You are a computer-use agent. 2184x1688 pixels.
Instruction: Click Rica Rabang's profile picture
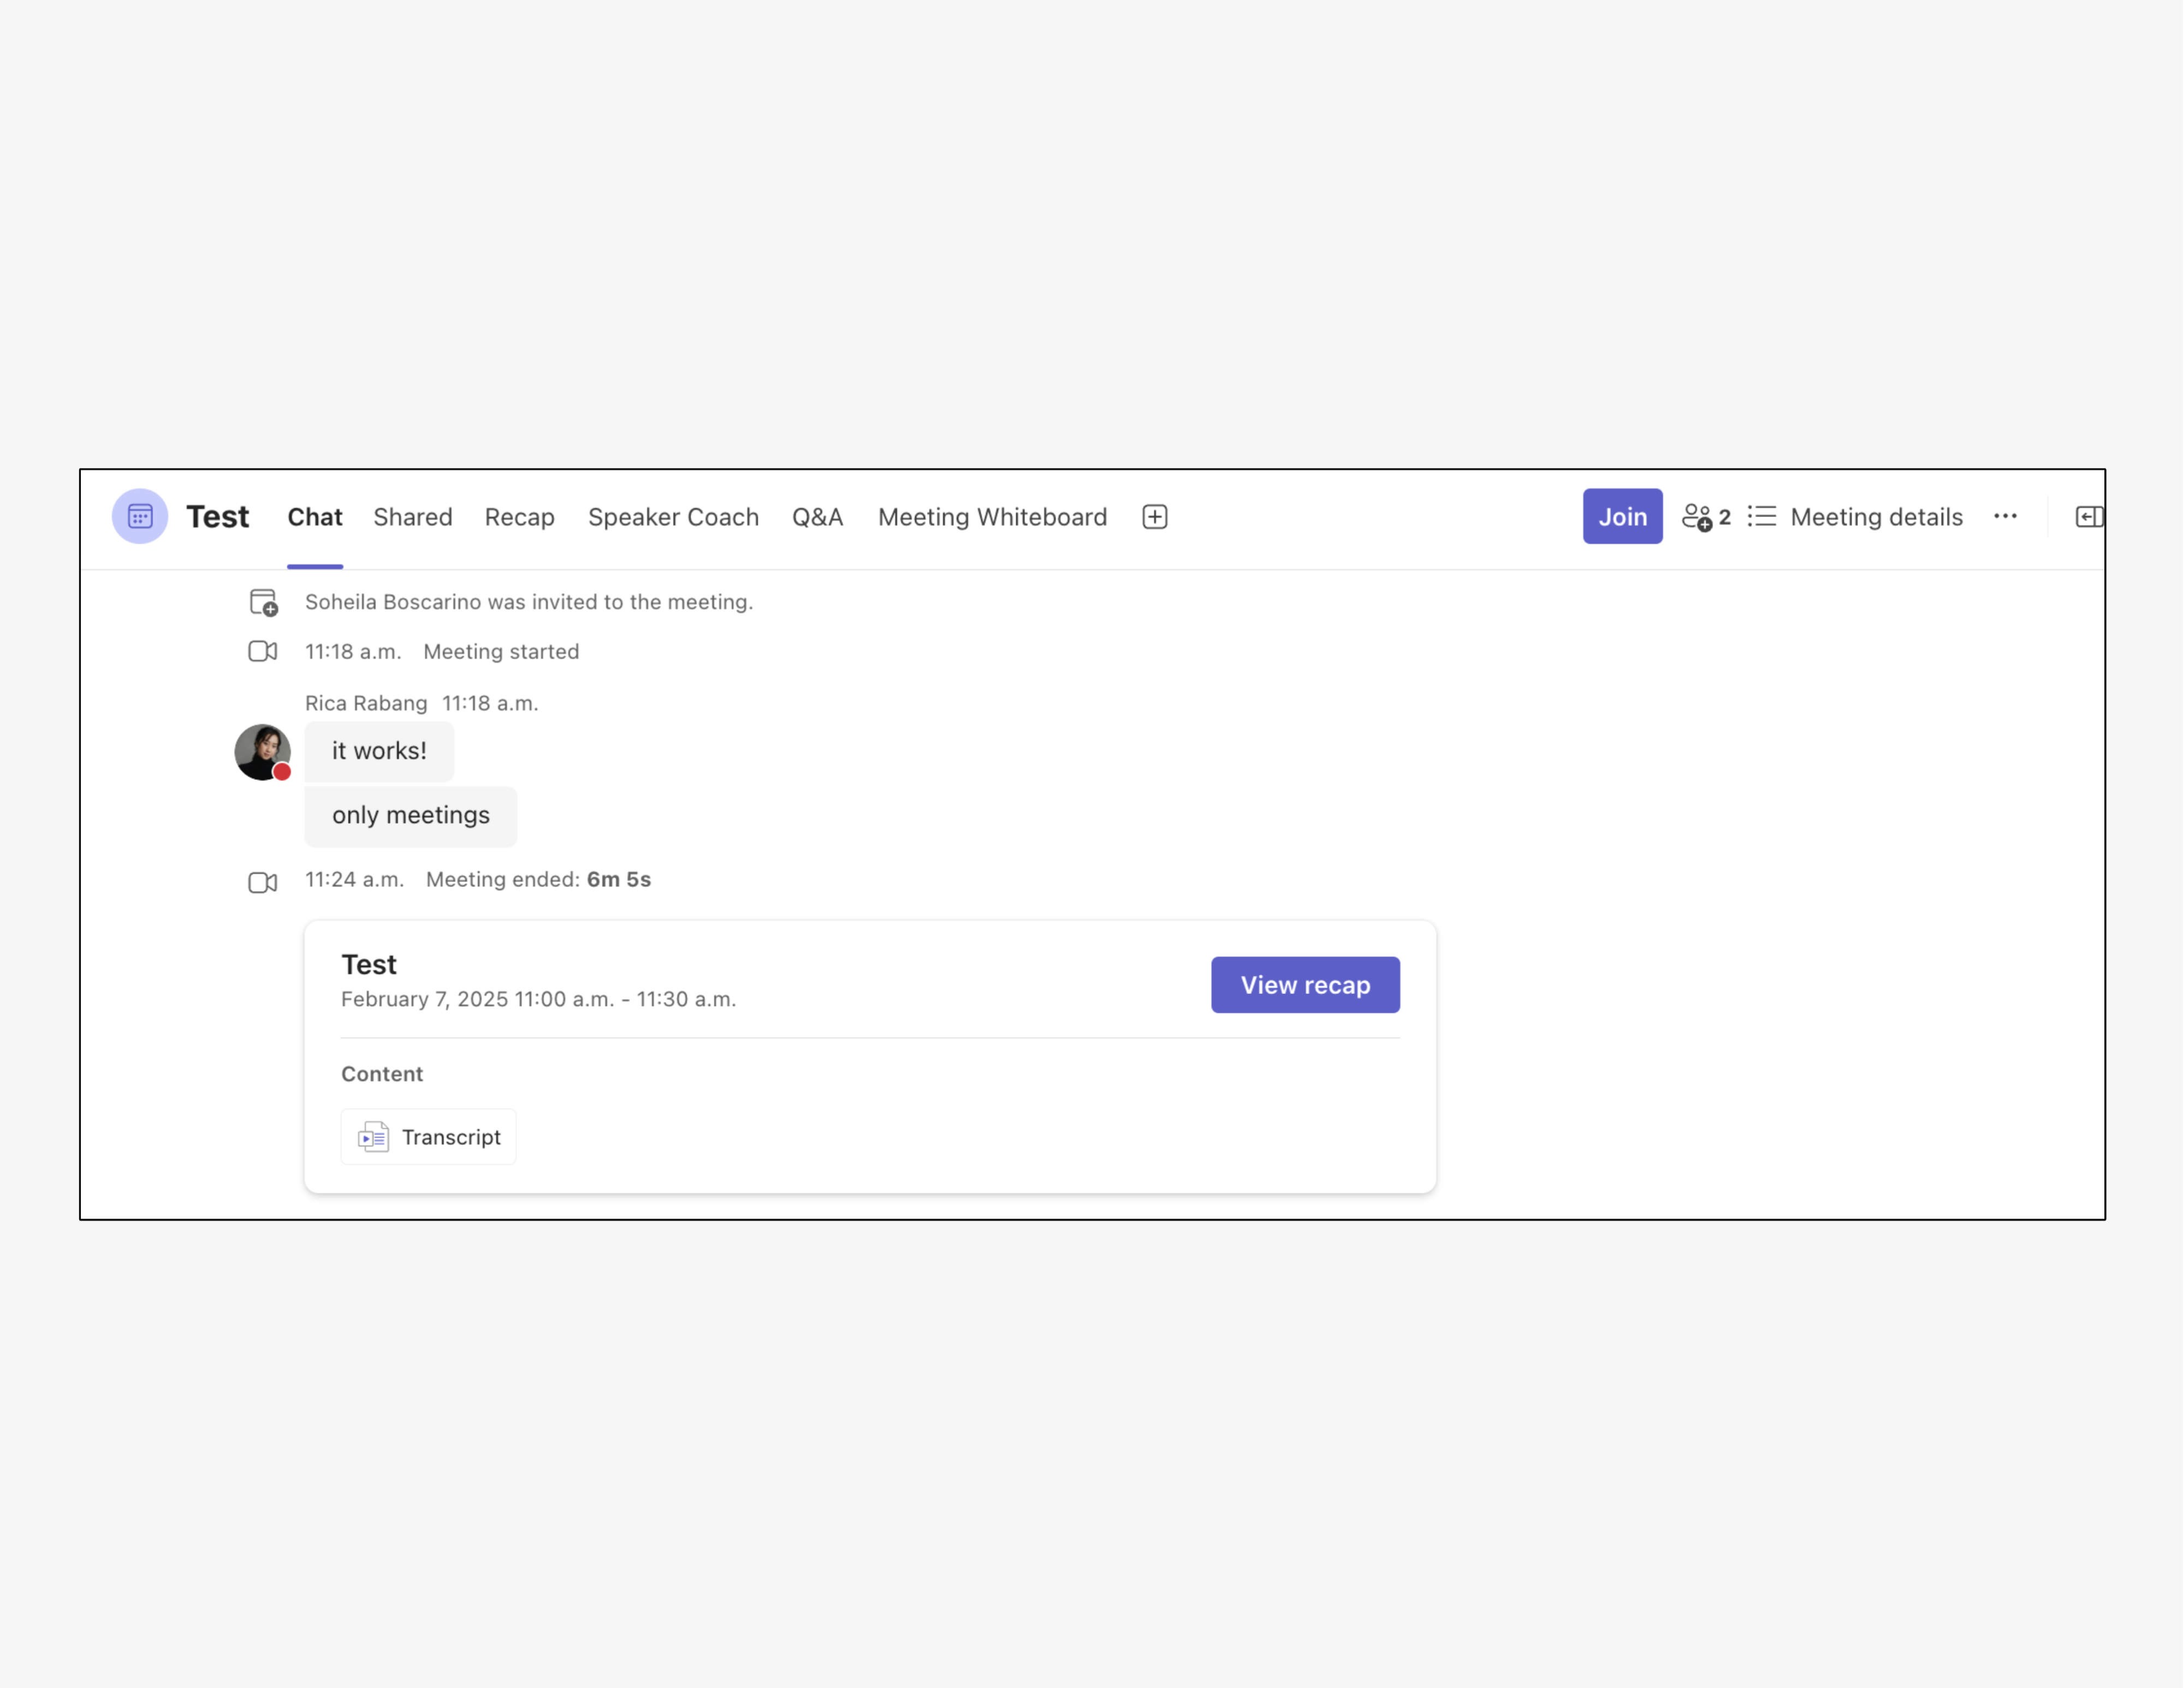262,752
